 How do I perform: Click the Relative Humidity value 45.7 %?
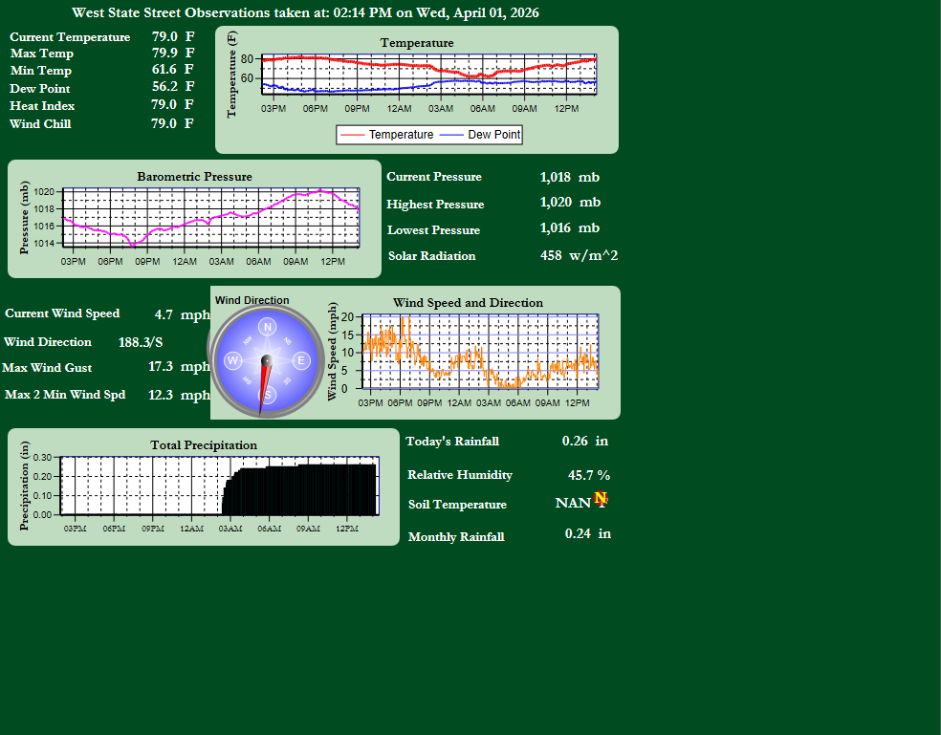(588, 475)
